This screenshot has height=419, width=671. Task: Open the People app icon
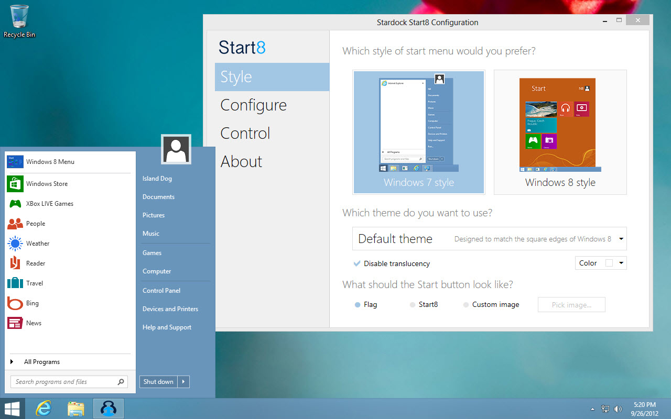tap(15, 224)
